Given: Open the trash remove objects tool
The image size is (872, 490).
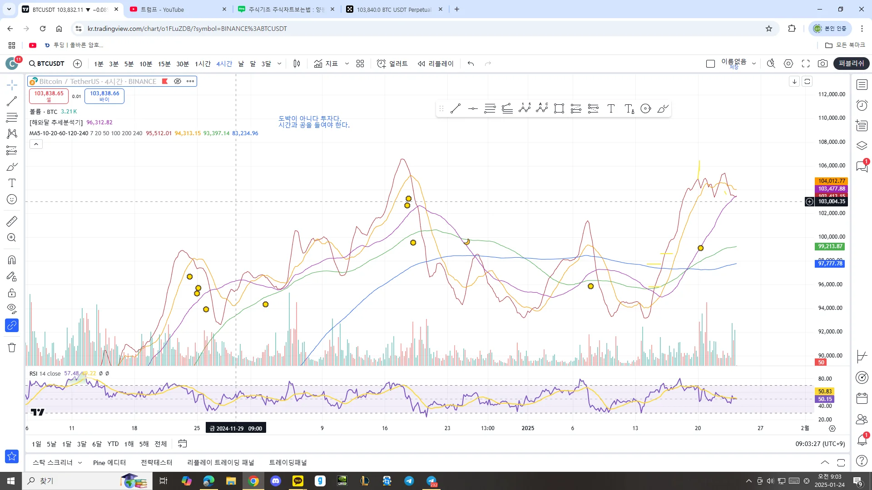Looking at the screenshot, I should pos(12,348).
